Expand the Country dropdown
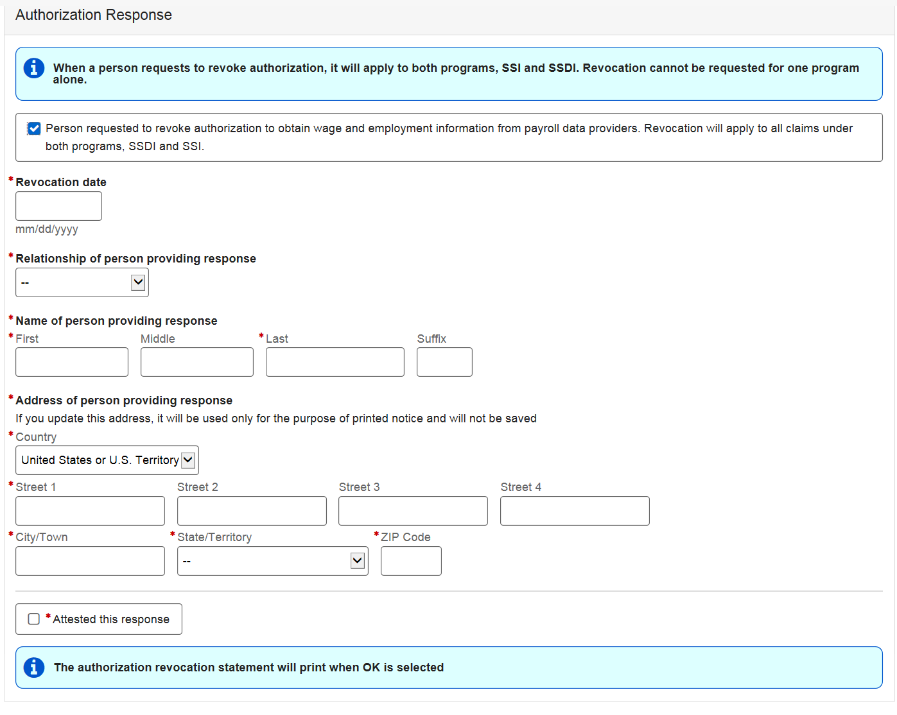 click(107, 460)
